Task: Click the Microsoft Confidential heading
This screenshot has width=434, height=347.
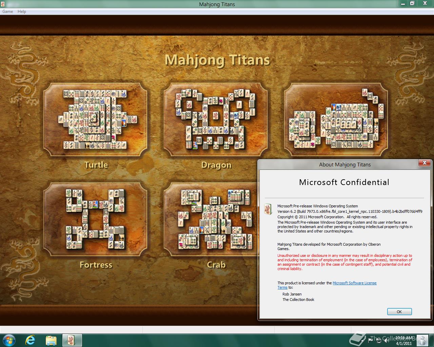Action: (344, 182)
